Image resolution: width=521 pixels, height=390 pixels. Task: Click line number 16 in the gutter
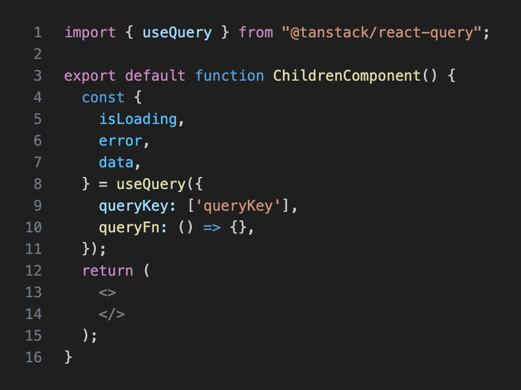(x=34, y=357)
